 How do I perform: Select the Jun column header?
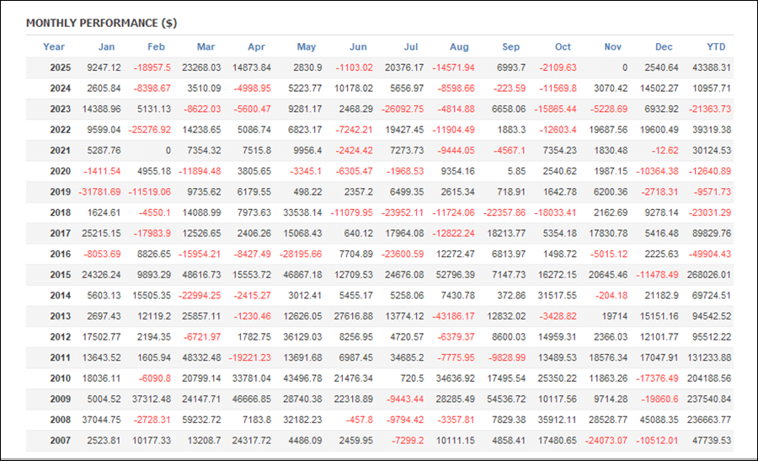click(x=357, y=47)
